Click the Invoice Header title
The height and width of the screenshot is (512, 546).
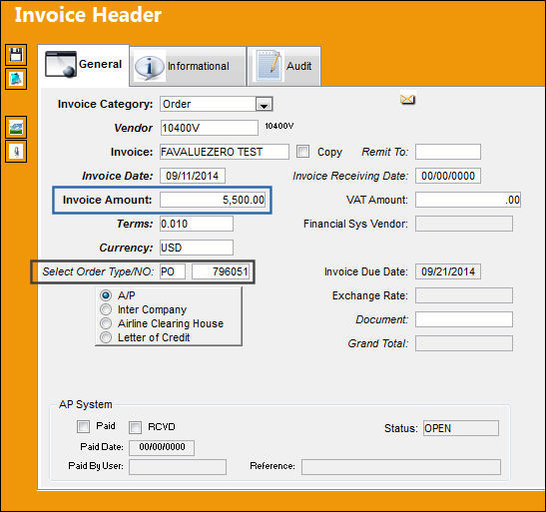88,15
